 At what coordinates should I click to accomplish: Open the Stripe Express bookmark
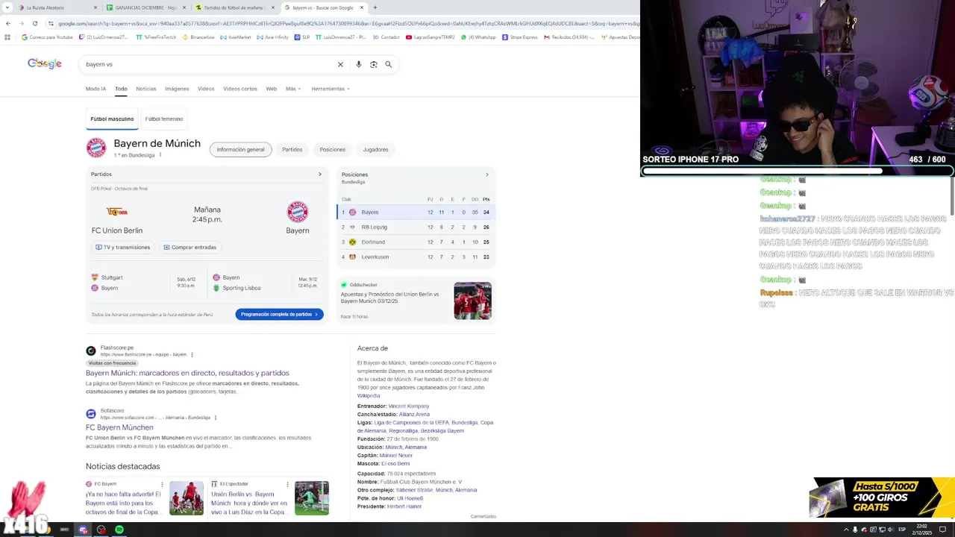pos(520,37)
